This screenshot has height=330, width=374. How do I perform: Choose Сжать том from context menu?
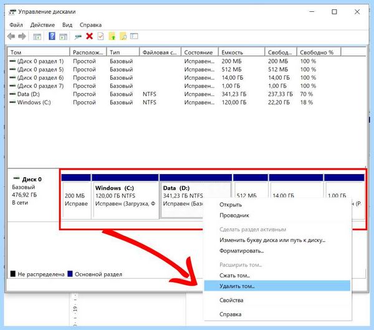pos(277,275)
